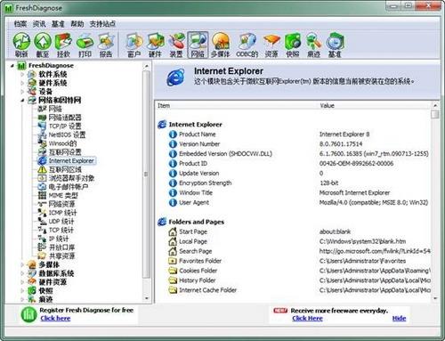Open the toolbar section left of 硬件
The width and height of the screenshot is (445, 341).
[134, 45]
